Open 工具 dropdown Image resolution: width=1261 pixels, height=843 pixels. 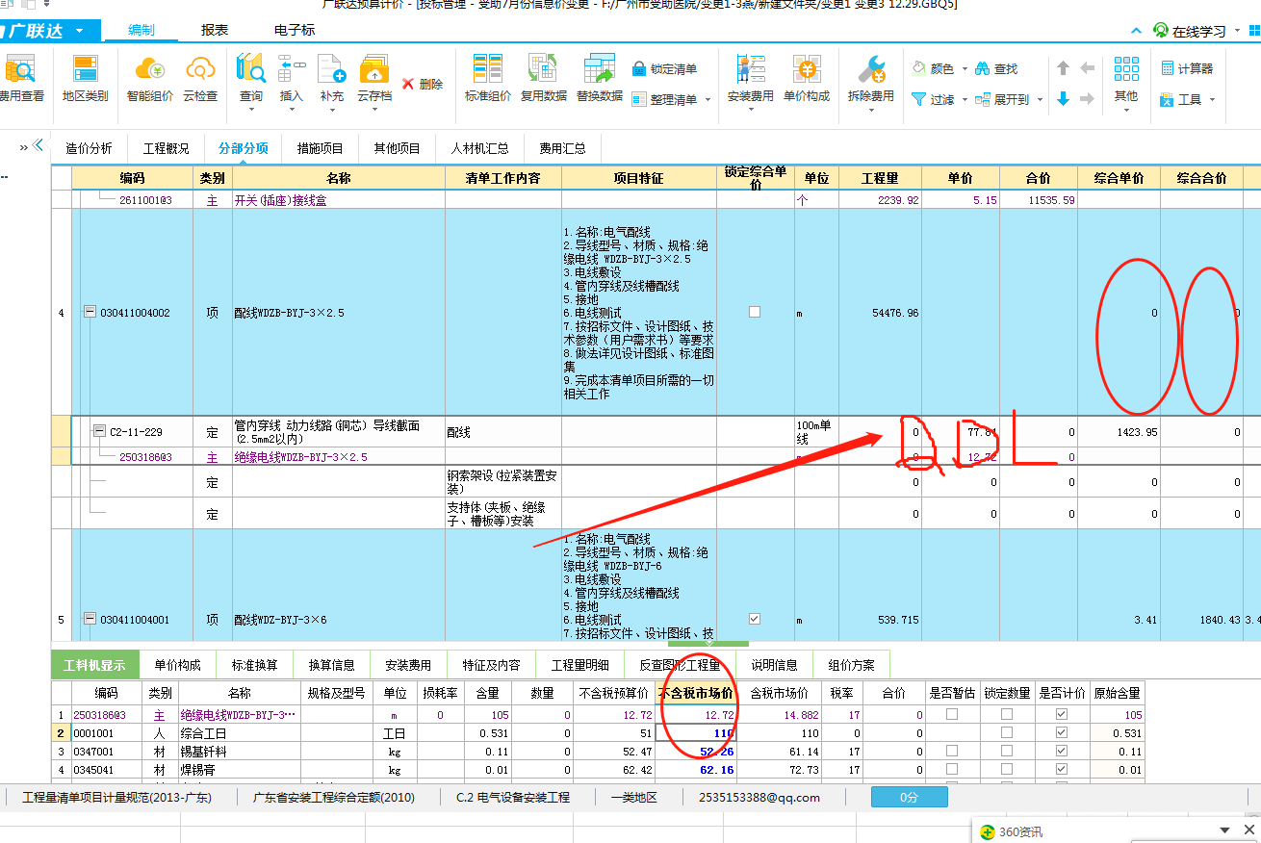coord(1212,99)
